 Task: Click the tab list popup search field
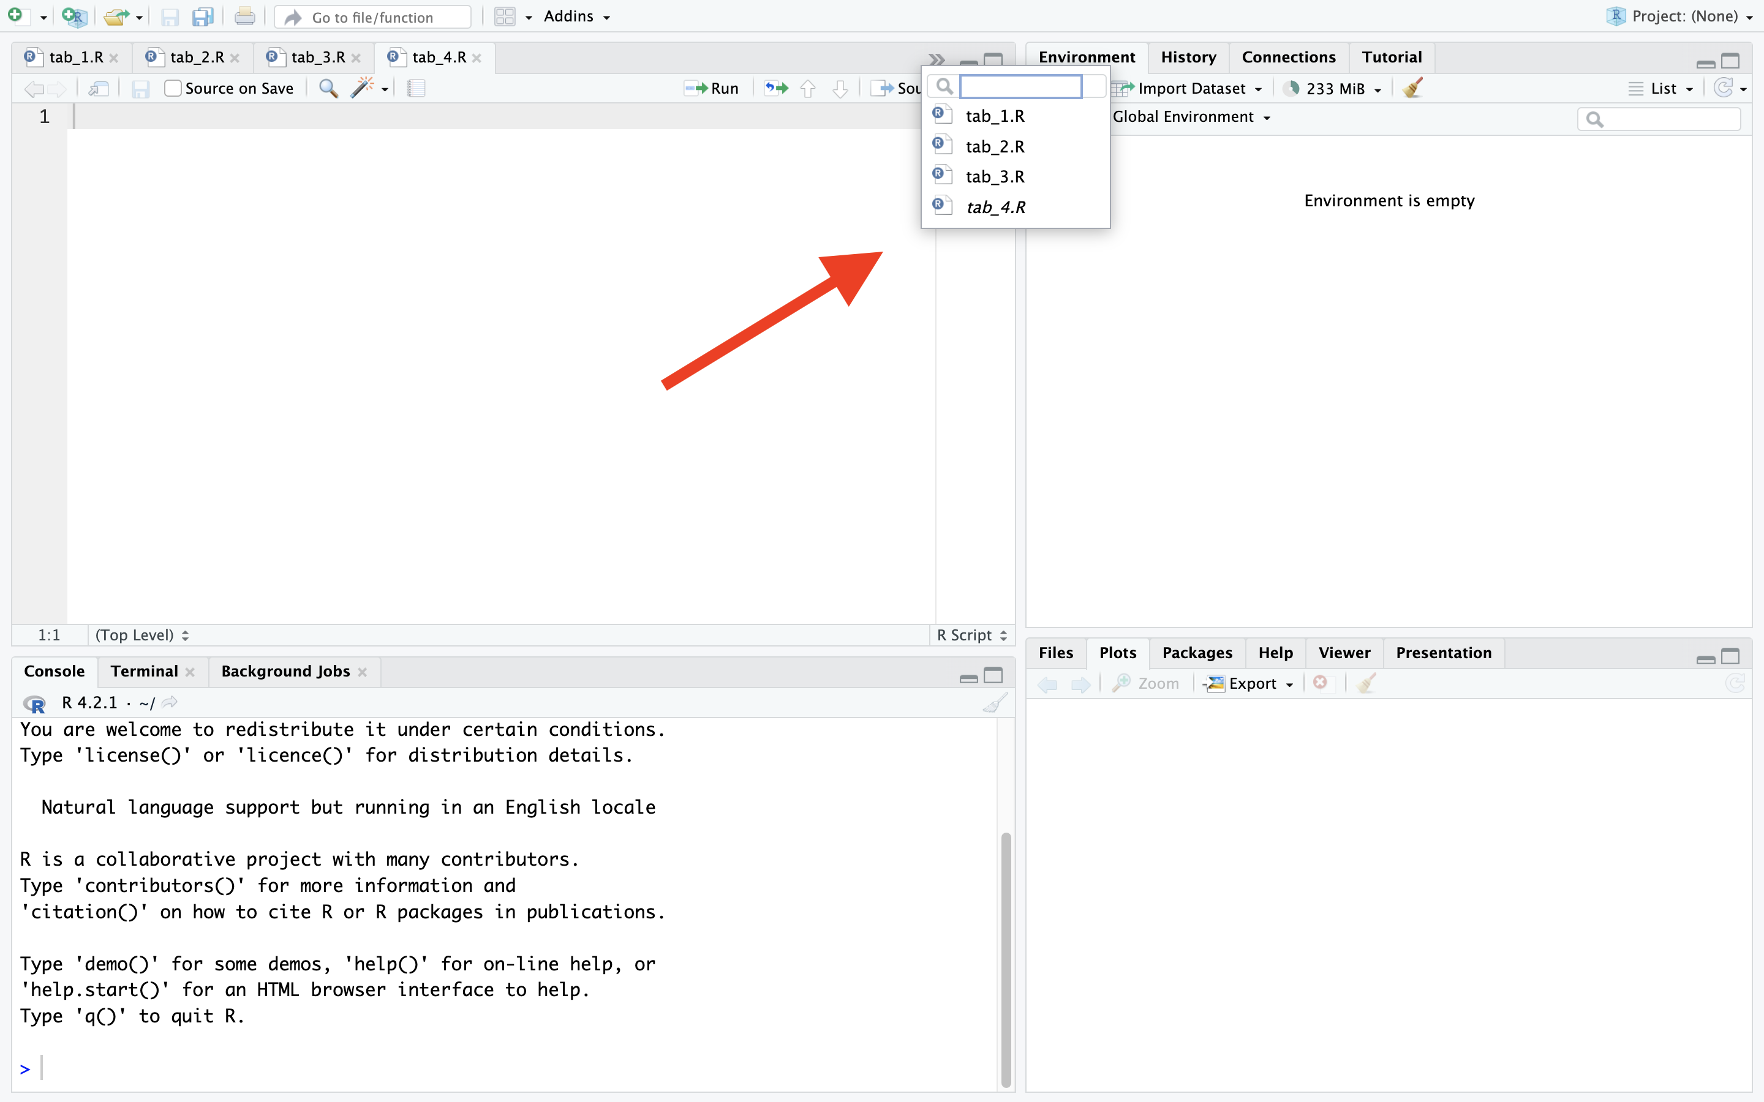1020,87
